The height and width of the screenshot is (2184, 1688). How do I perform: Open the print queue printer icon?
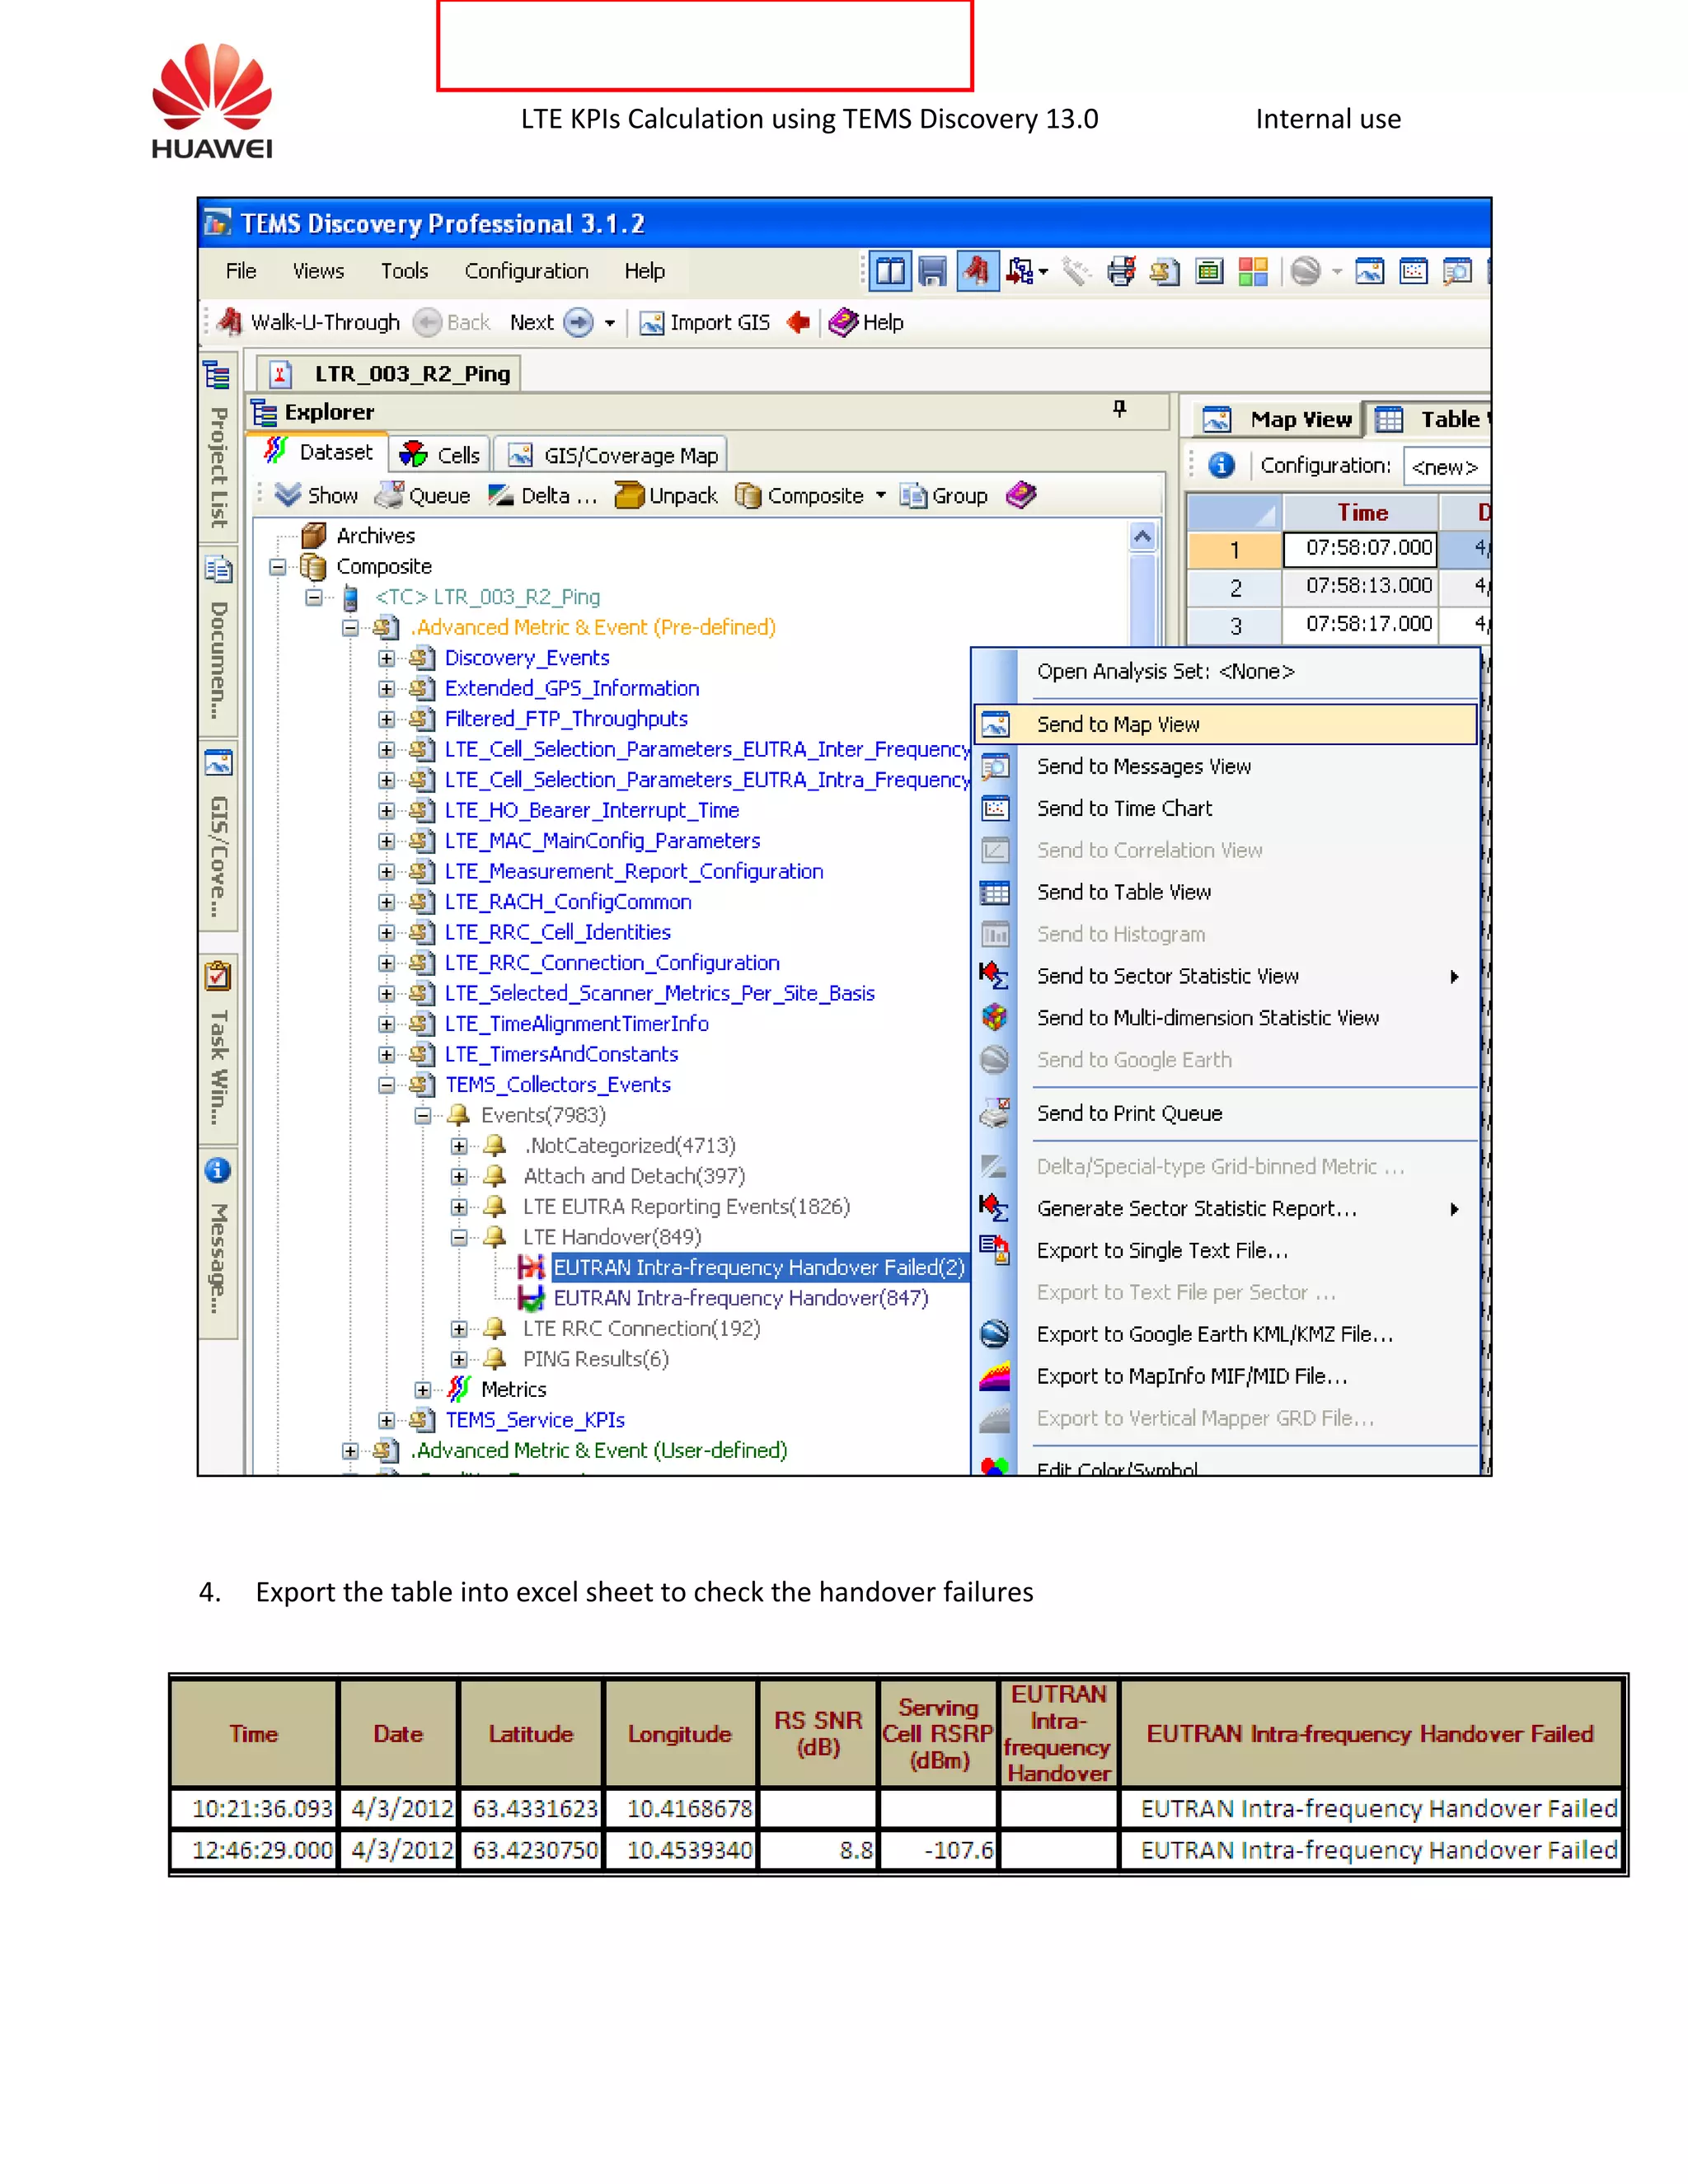pos(1121,271)
